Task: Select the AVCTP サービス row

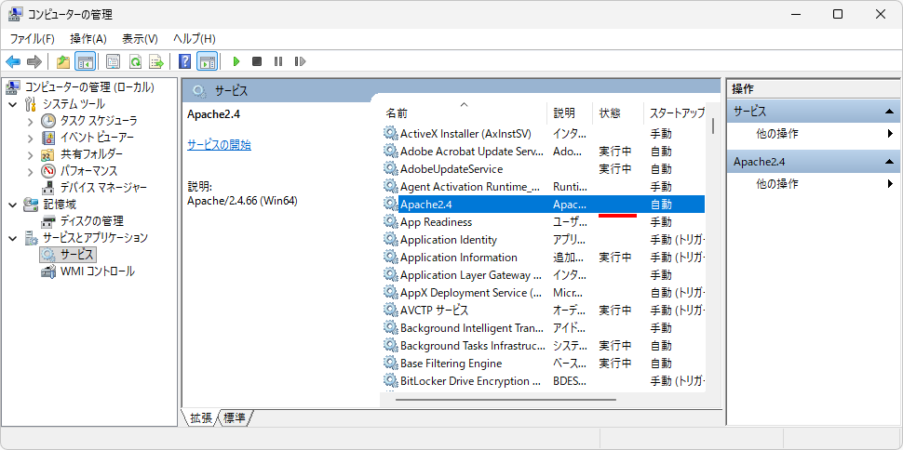Action: click(x=543, y=311)
